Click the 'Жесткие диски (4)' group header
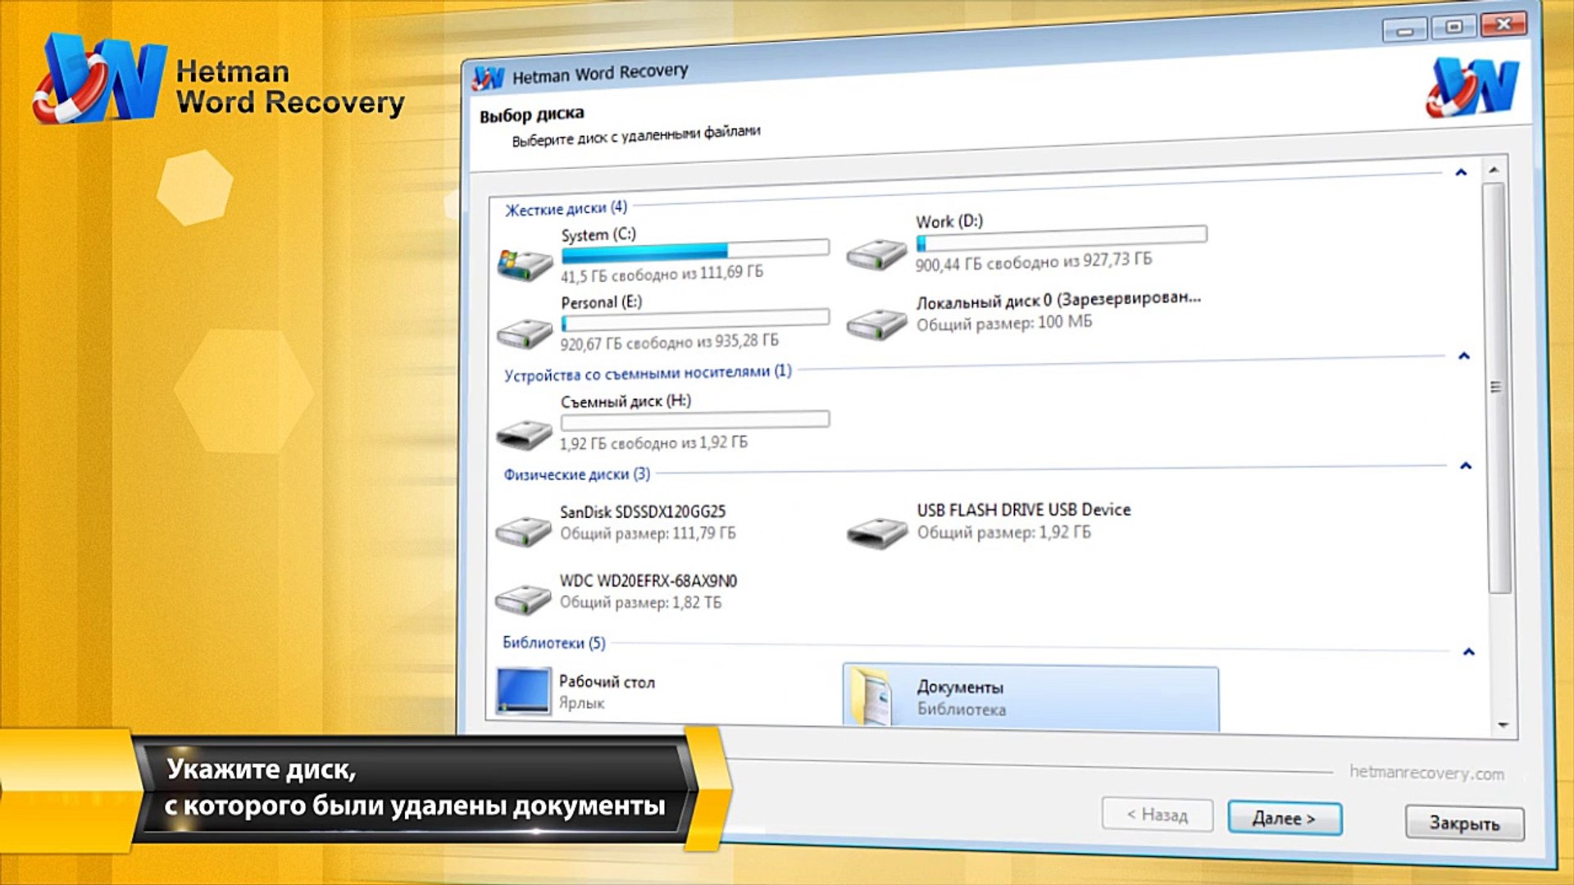This screenshot has width=1574, height=885. click(x=566, y=208)
